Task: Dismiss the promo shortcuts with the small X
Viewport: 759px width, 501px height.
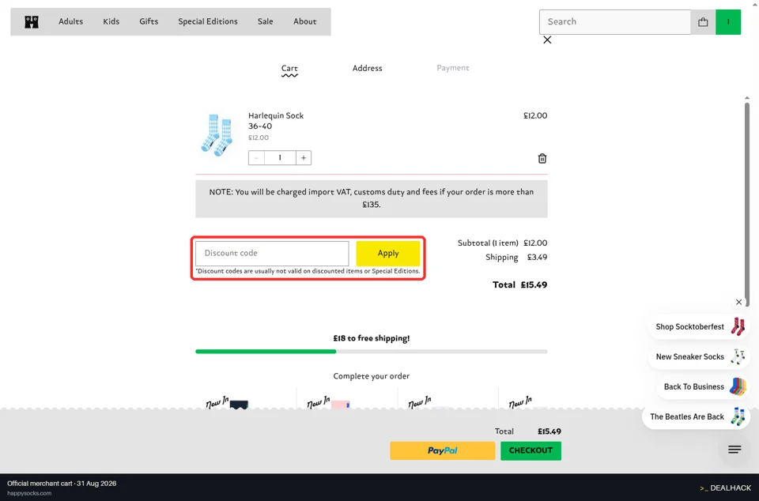Action: 738,302
